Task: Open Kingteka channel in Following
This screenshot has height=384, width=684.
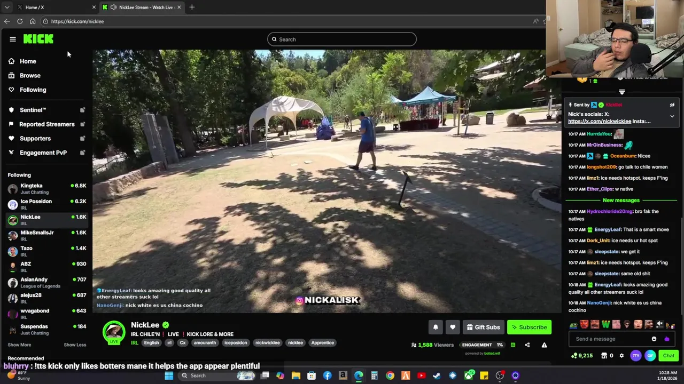Action: 47,189
